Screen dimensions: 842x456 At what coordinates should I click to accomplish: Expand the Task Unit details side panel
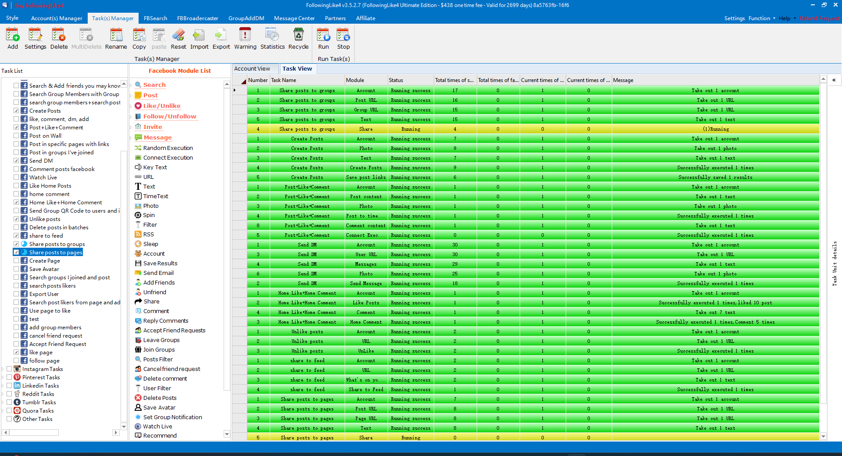click(834, 80)
